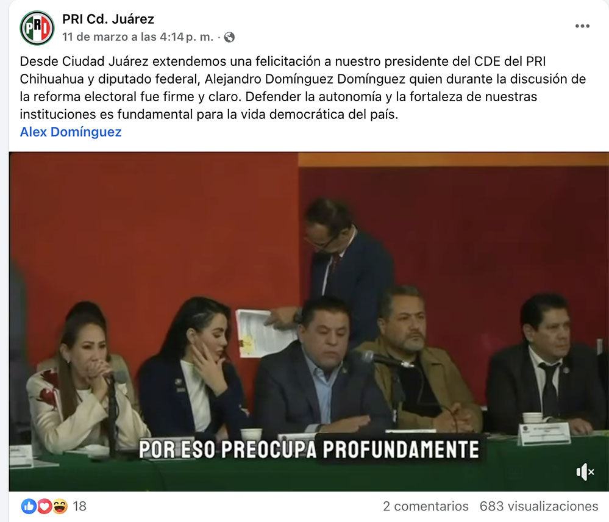Open the Alex Domínguez tagged profile link

71,132
